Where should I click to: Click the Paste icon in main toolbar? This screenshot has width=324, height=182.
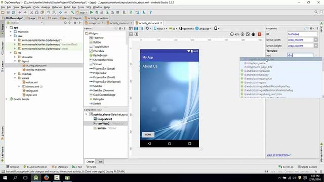coord(42,12)
